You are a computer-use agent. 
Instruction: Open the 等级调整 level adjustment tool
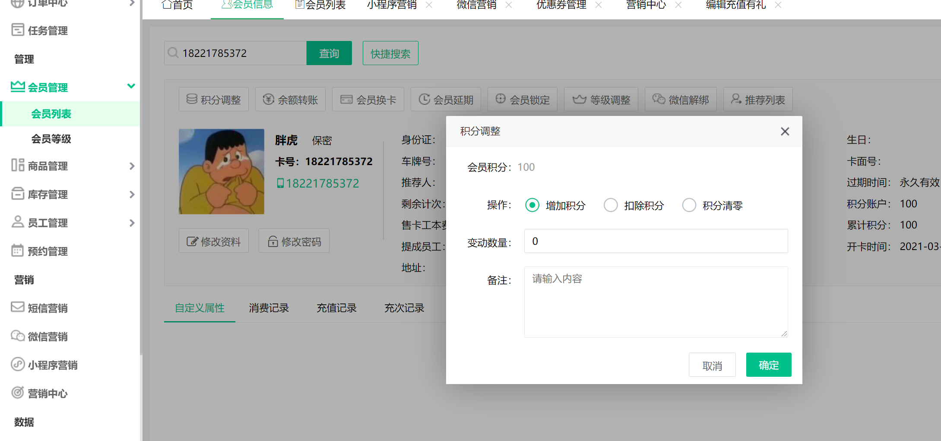601,99
